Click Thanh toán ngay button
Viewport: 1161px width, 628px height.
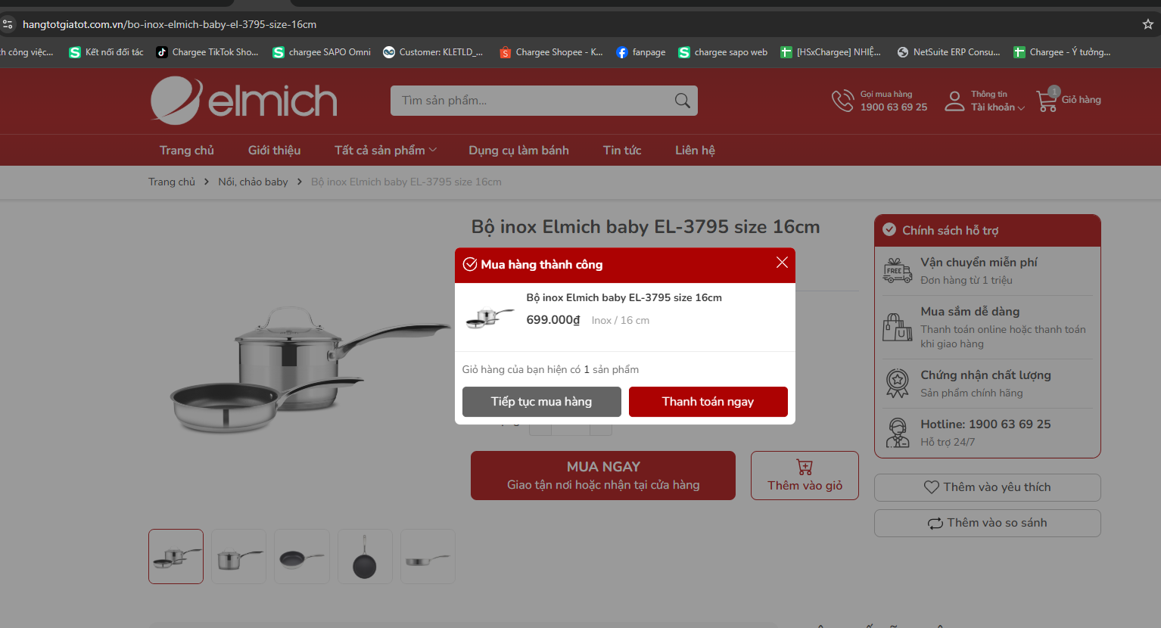[708, 402]
